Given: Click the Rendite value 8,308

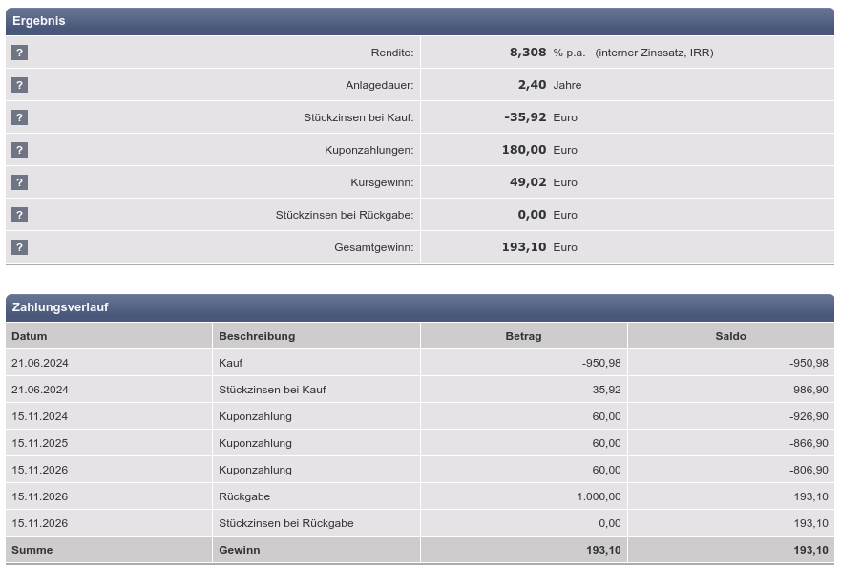Looking at the screenshot, I should pyautogui.click(x=528, y=53).
